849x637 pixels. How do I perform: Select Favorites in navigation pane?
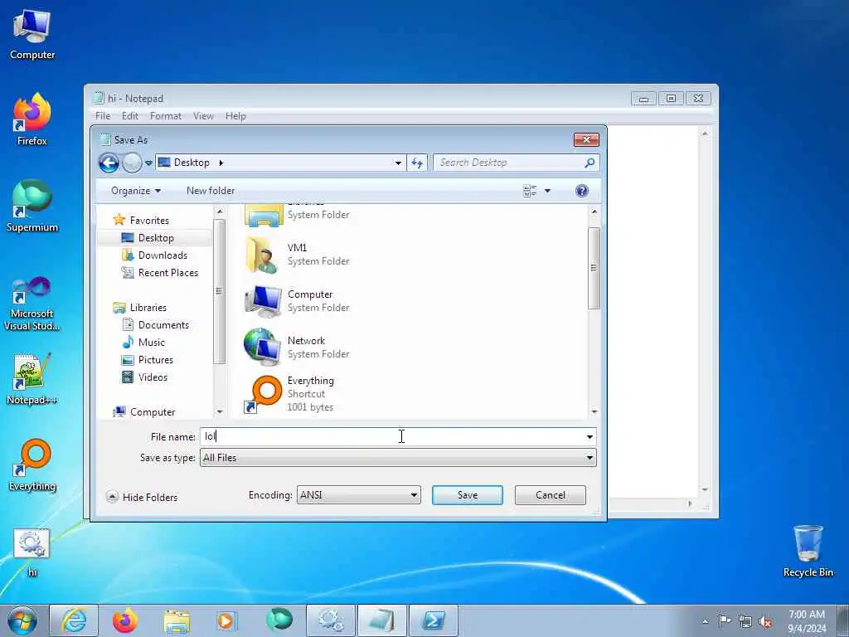pos(141,220)
